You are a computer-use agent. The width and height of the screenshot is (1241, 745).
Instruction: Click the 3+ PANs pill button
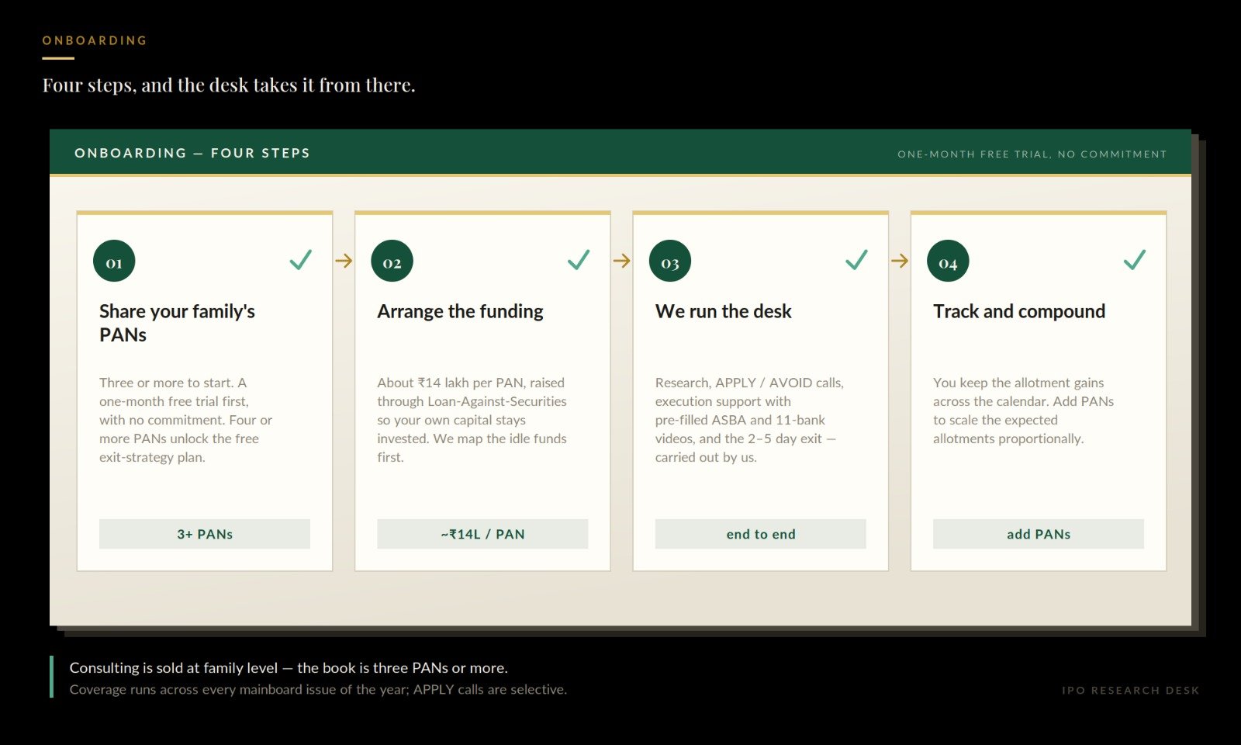[205, 534]
